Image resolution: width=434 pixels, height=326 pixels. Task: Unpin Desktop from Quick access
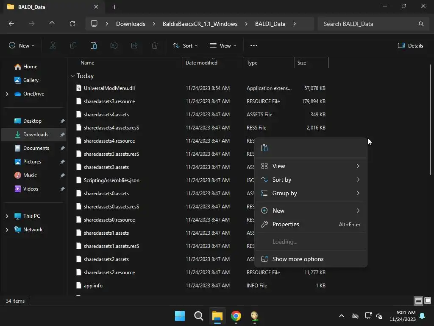tap(63, 121)
